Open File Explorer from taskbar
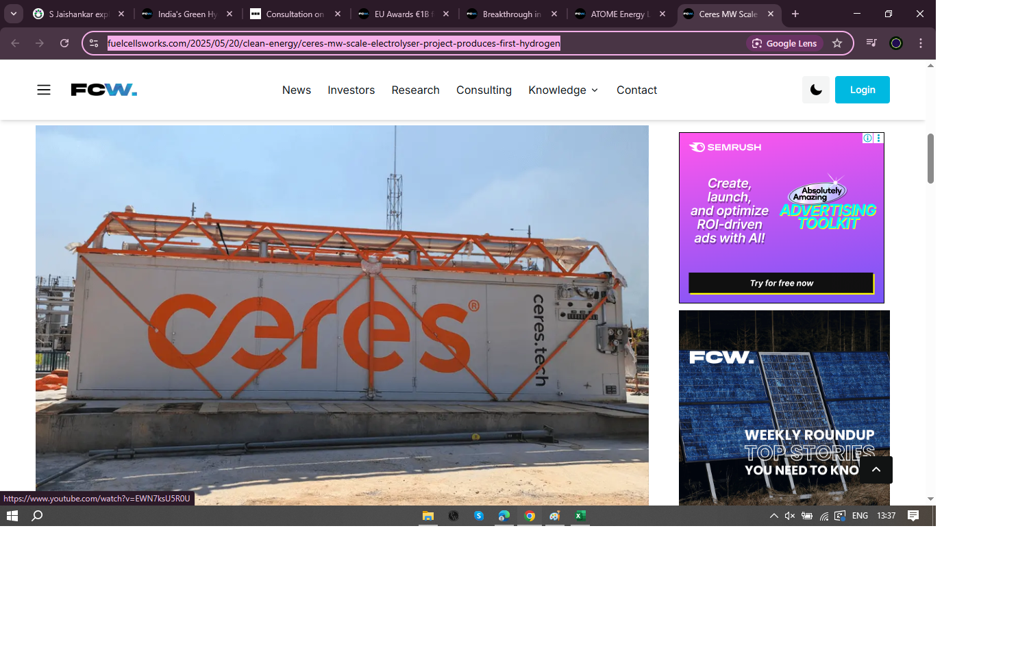1029x648 pixels. 428,516
